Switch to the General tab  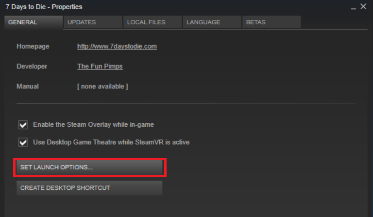pos(34,22)
